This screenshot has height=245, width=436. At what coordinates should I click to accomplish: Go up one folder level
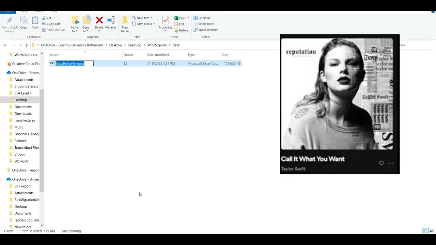click(27, 45)
